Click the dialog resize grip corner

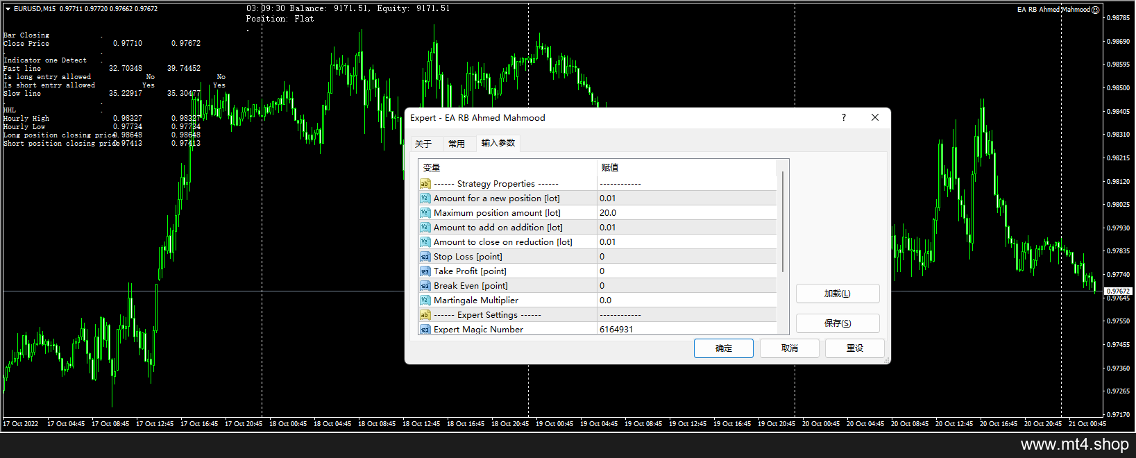coord(887,360)
